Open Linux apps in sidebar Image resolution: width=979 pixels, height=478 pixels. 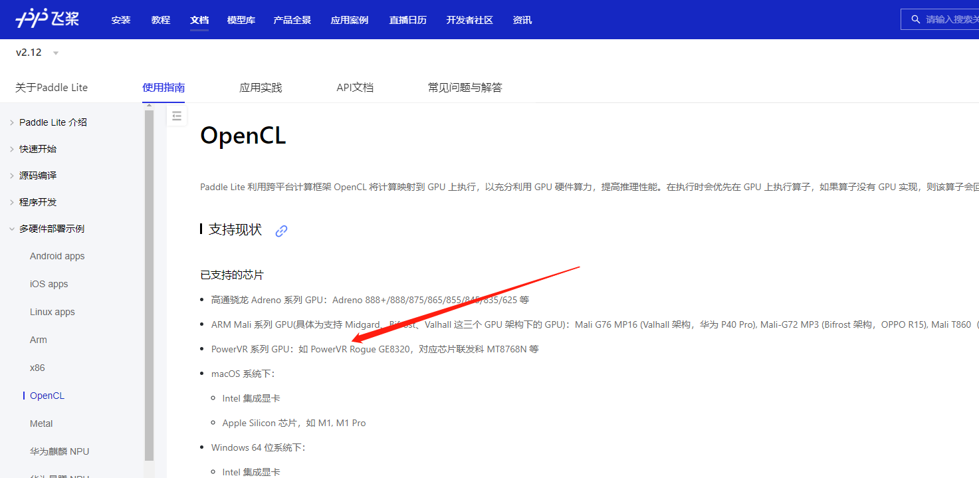53,312
